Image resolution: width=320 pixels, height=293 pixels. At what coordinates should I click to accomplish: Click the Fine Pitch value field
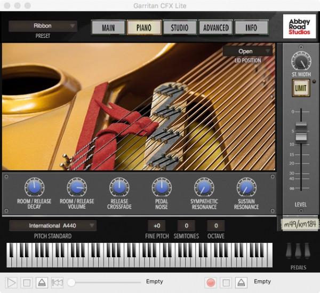(157, 226)
